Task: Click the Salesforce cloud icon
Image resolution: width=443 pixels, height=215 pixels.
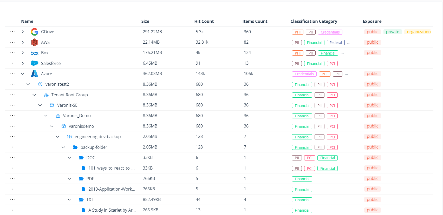Action: [34, 63]
